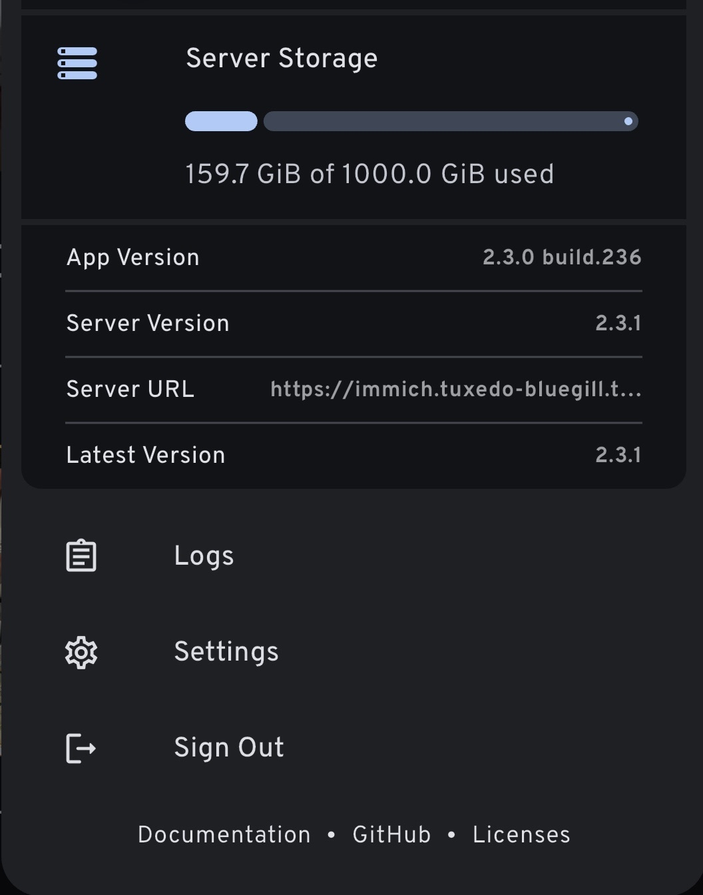Select the Sign Out text label
Image resolution: width=703 pixels, height=895 pixels.
click(x=229, y=748)
